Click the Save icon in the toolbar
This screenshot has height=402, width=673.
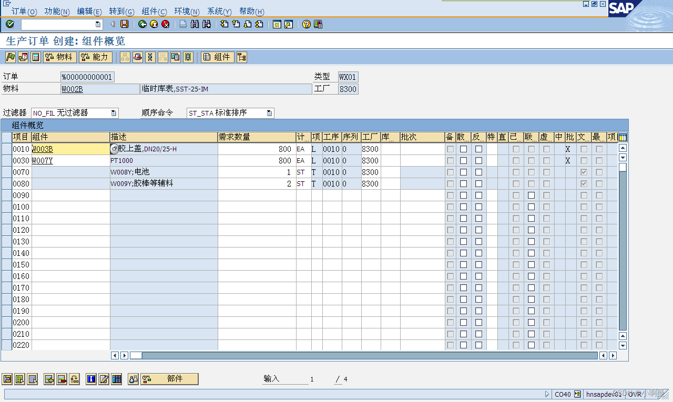[123, 24]
